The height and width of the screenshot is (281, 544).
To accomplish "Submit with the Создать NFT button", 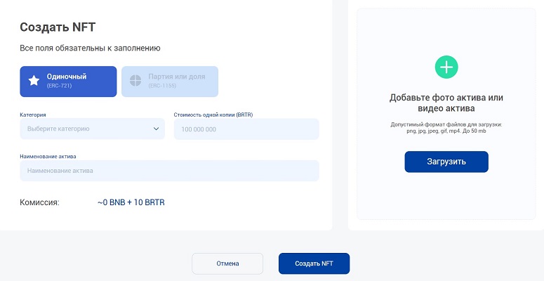I will 314,263.
